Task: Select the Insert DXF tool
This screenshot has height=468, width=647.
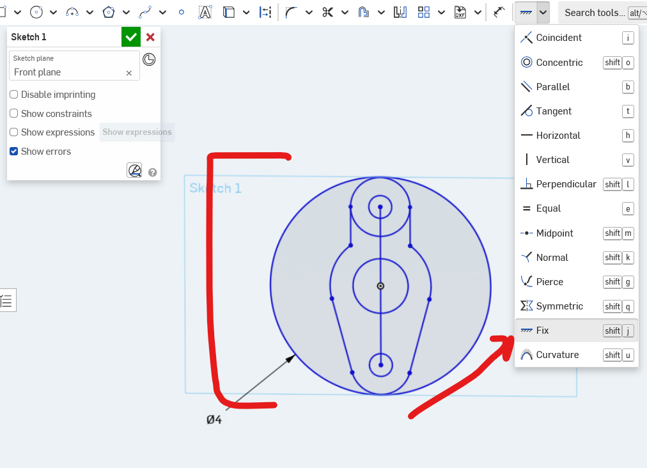Action: click(x=460, y=12)
